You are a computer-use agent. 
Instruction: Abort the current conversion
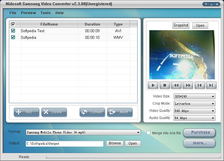[120, 112]
